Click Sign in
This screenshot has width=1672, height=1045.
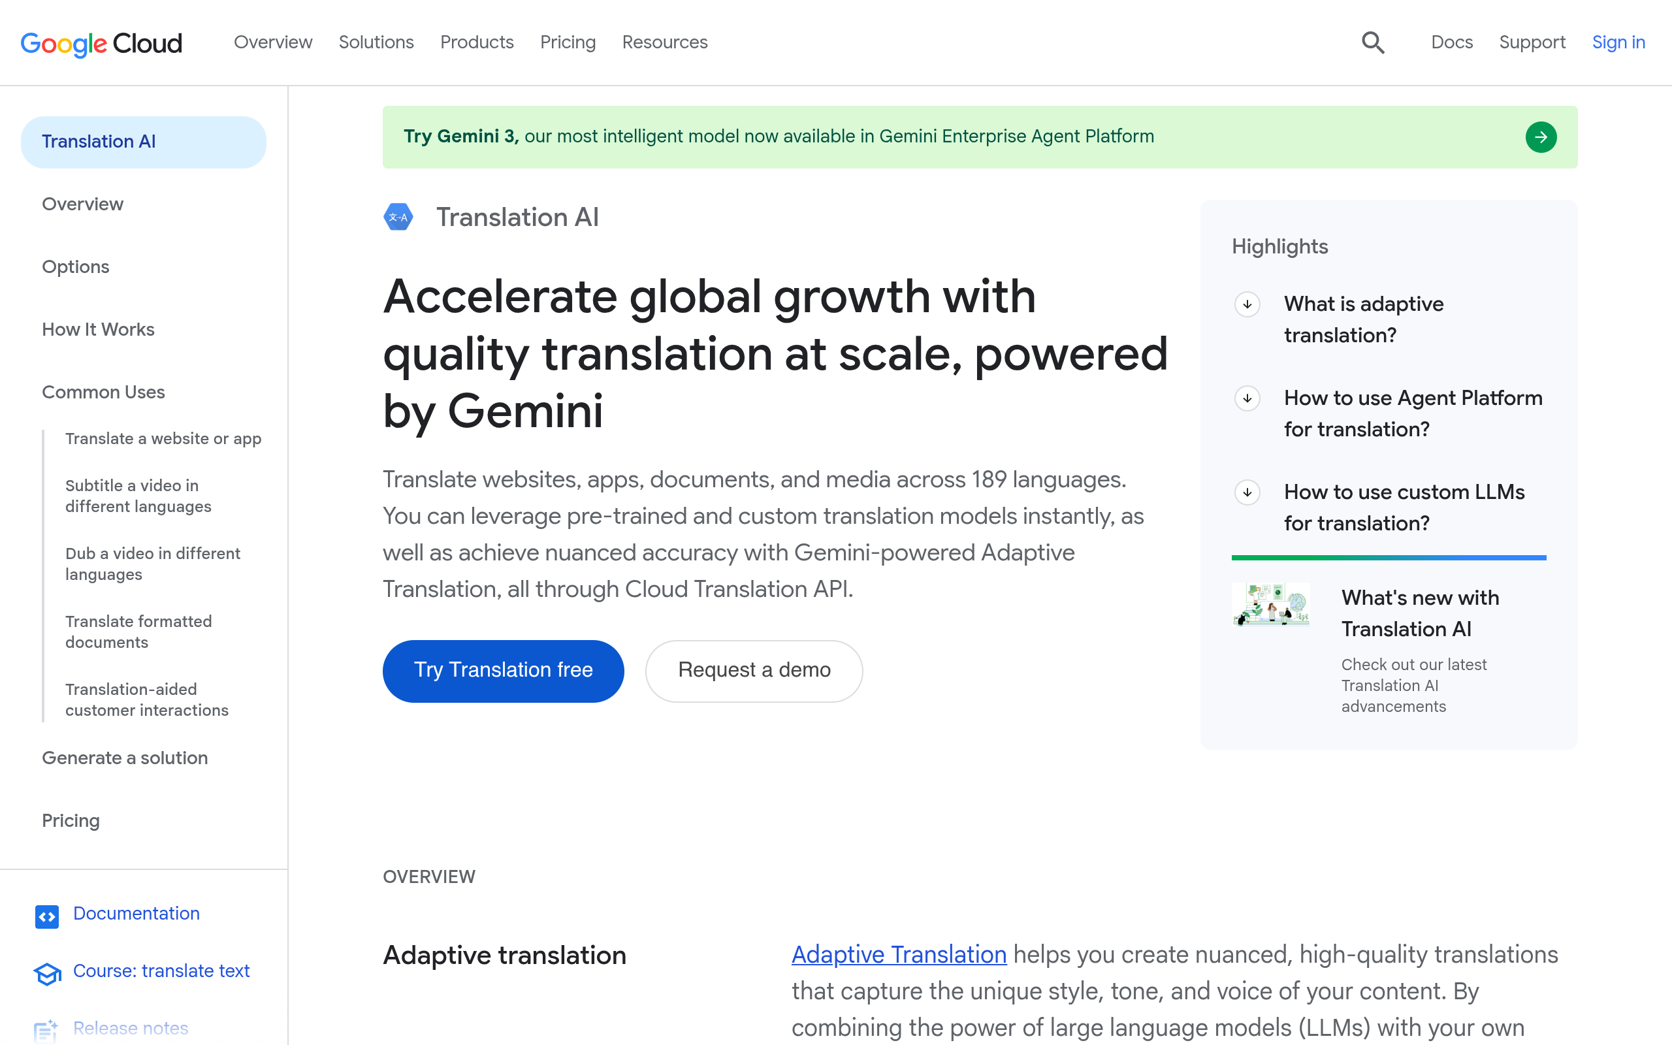click(x=1618, y=43)
